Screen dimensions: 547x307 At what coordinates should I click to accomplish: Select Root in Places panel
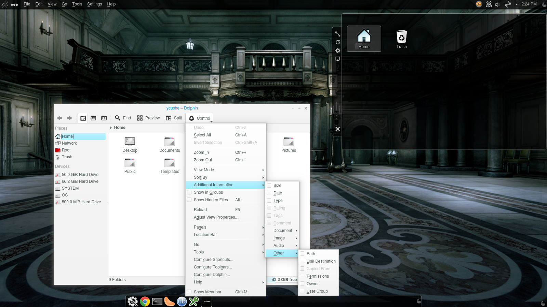(80, 150)
